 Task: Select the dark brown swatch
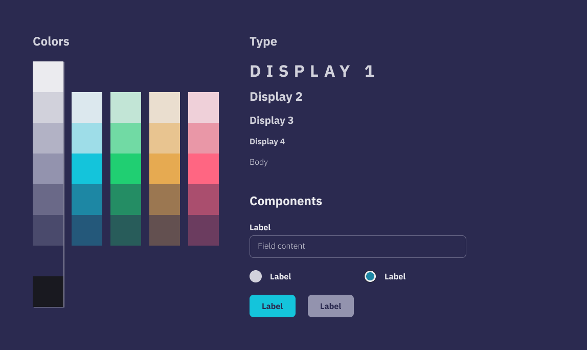[165, 230]
